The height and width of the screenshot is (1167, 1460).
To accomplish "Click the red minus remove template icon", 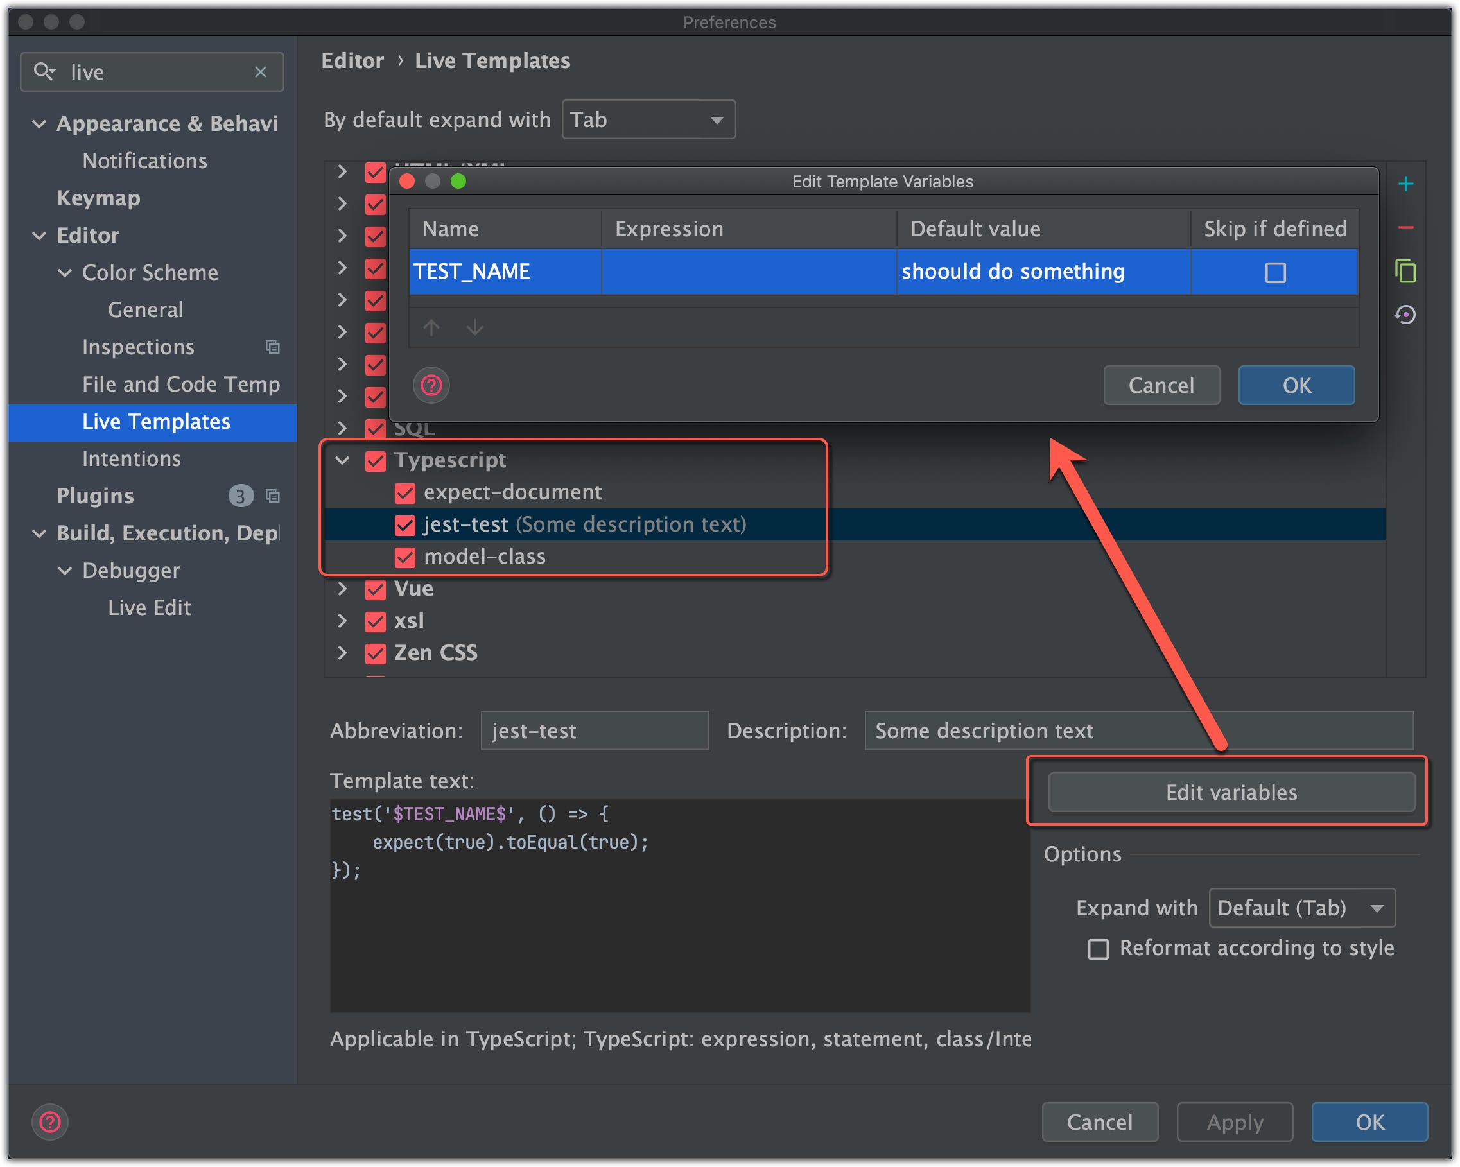I will [x=1406, y=227].
